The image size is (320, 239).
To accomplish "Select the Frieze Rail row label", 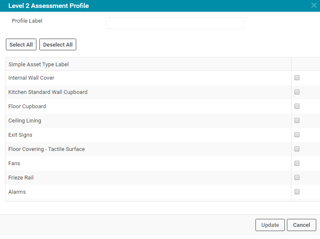I will [x=21, y=178].
